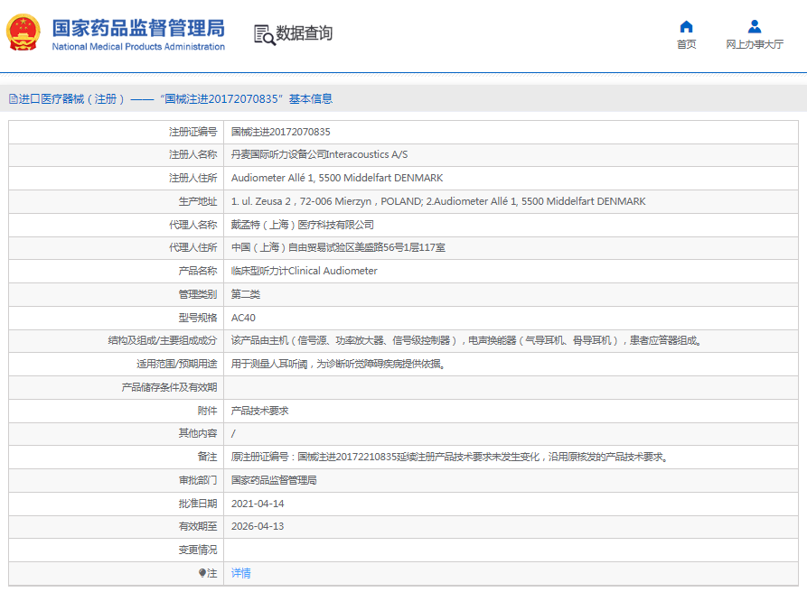Click the 数据查询 heading text
Viewport: 807px width, 592px height.
[x=305, y=33]
